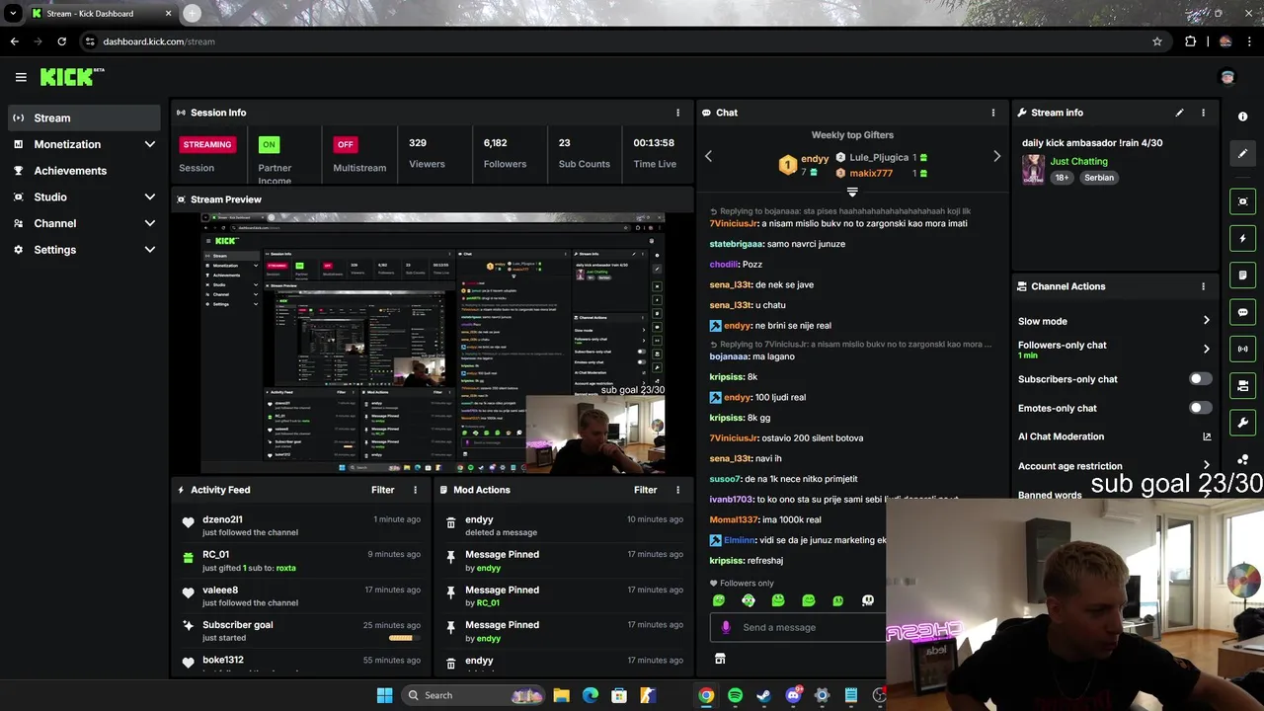Click the wrench icon in the right sidebar
This screenshot has height=711, width=1264.
pos(1242,423)
